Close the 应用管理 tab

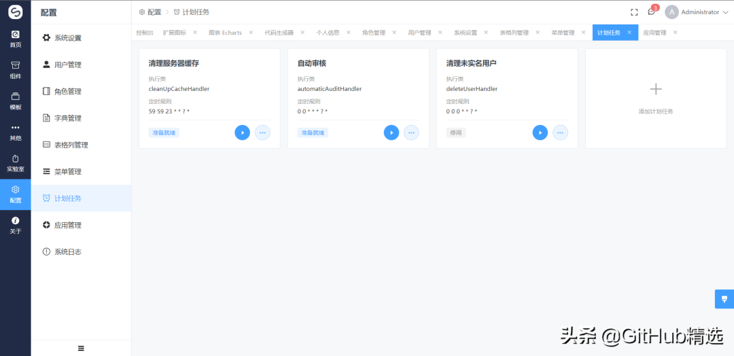tap(675, 33)
